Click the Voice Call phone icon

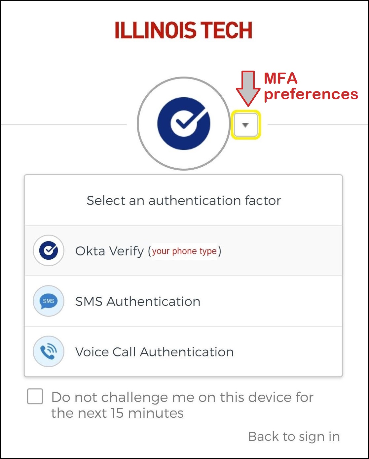48,352
